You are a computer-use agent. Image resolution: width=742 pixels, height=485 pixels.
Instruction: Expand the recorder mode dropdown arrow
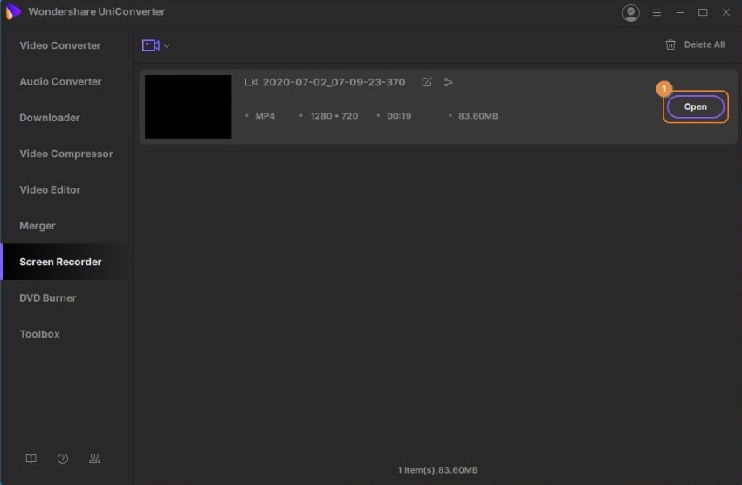(x=167, y=46)
